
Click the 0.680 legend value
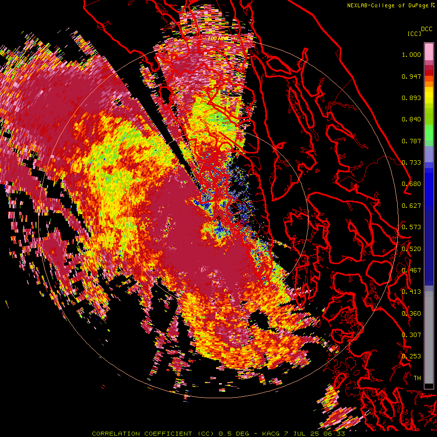[x=411, y=184]
